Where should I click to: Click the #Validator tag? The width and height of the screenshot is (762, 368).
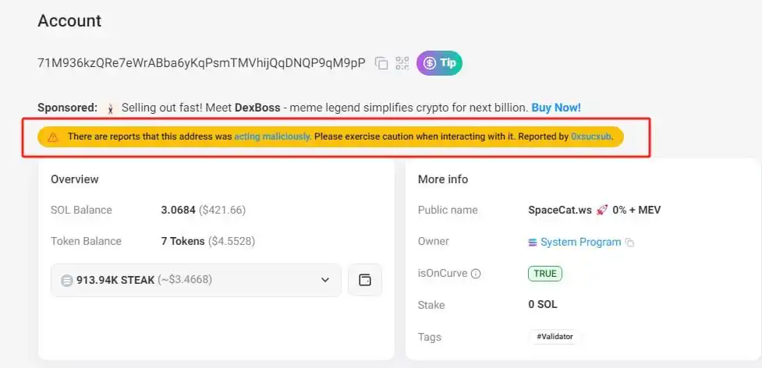pos(555,337)
